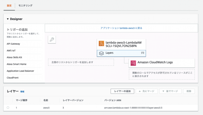
Task: Collapse the Designer section triangle
Action: coord(8,19)
